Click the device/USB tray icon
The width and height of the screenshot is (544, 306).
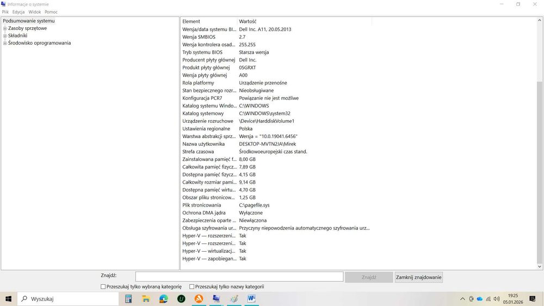471,299
